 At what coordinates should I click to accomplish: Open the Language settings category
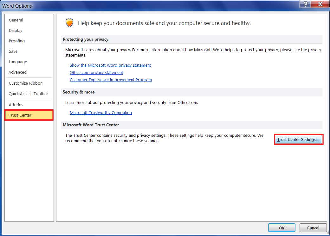coord(18,62)
